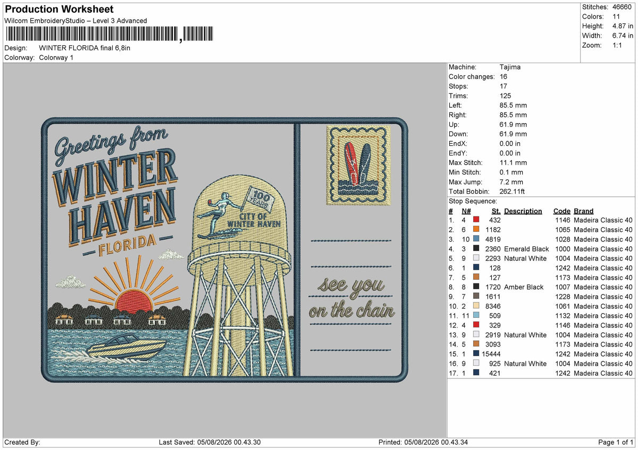This screenshot has width=638, height=450.
Task: Select the Max Stitch value '11.1 mm'
Action: click(514, 162)
